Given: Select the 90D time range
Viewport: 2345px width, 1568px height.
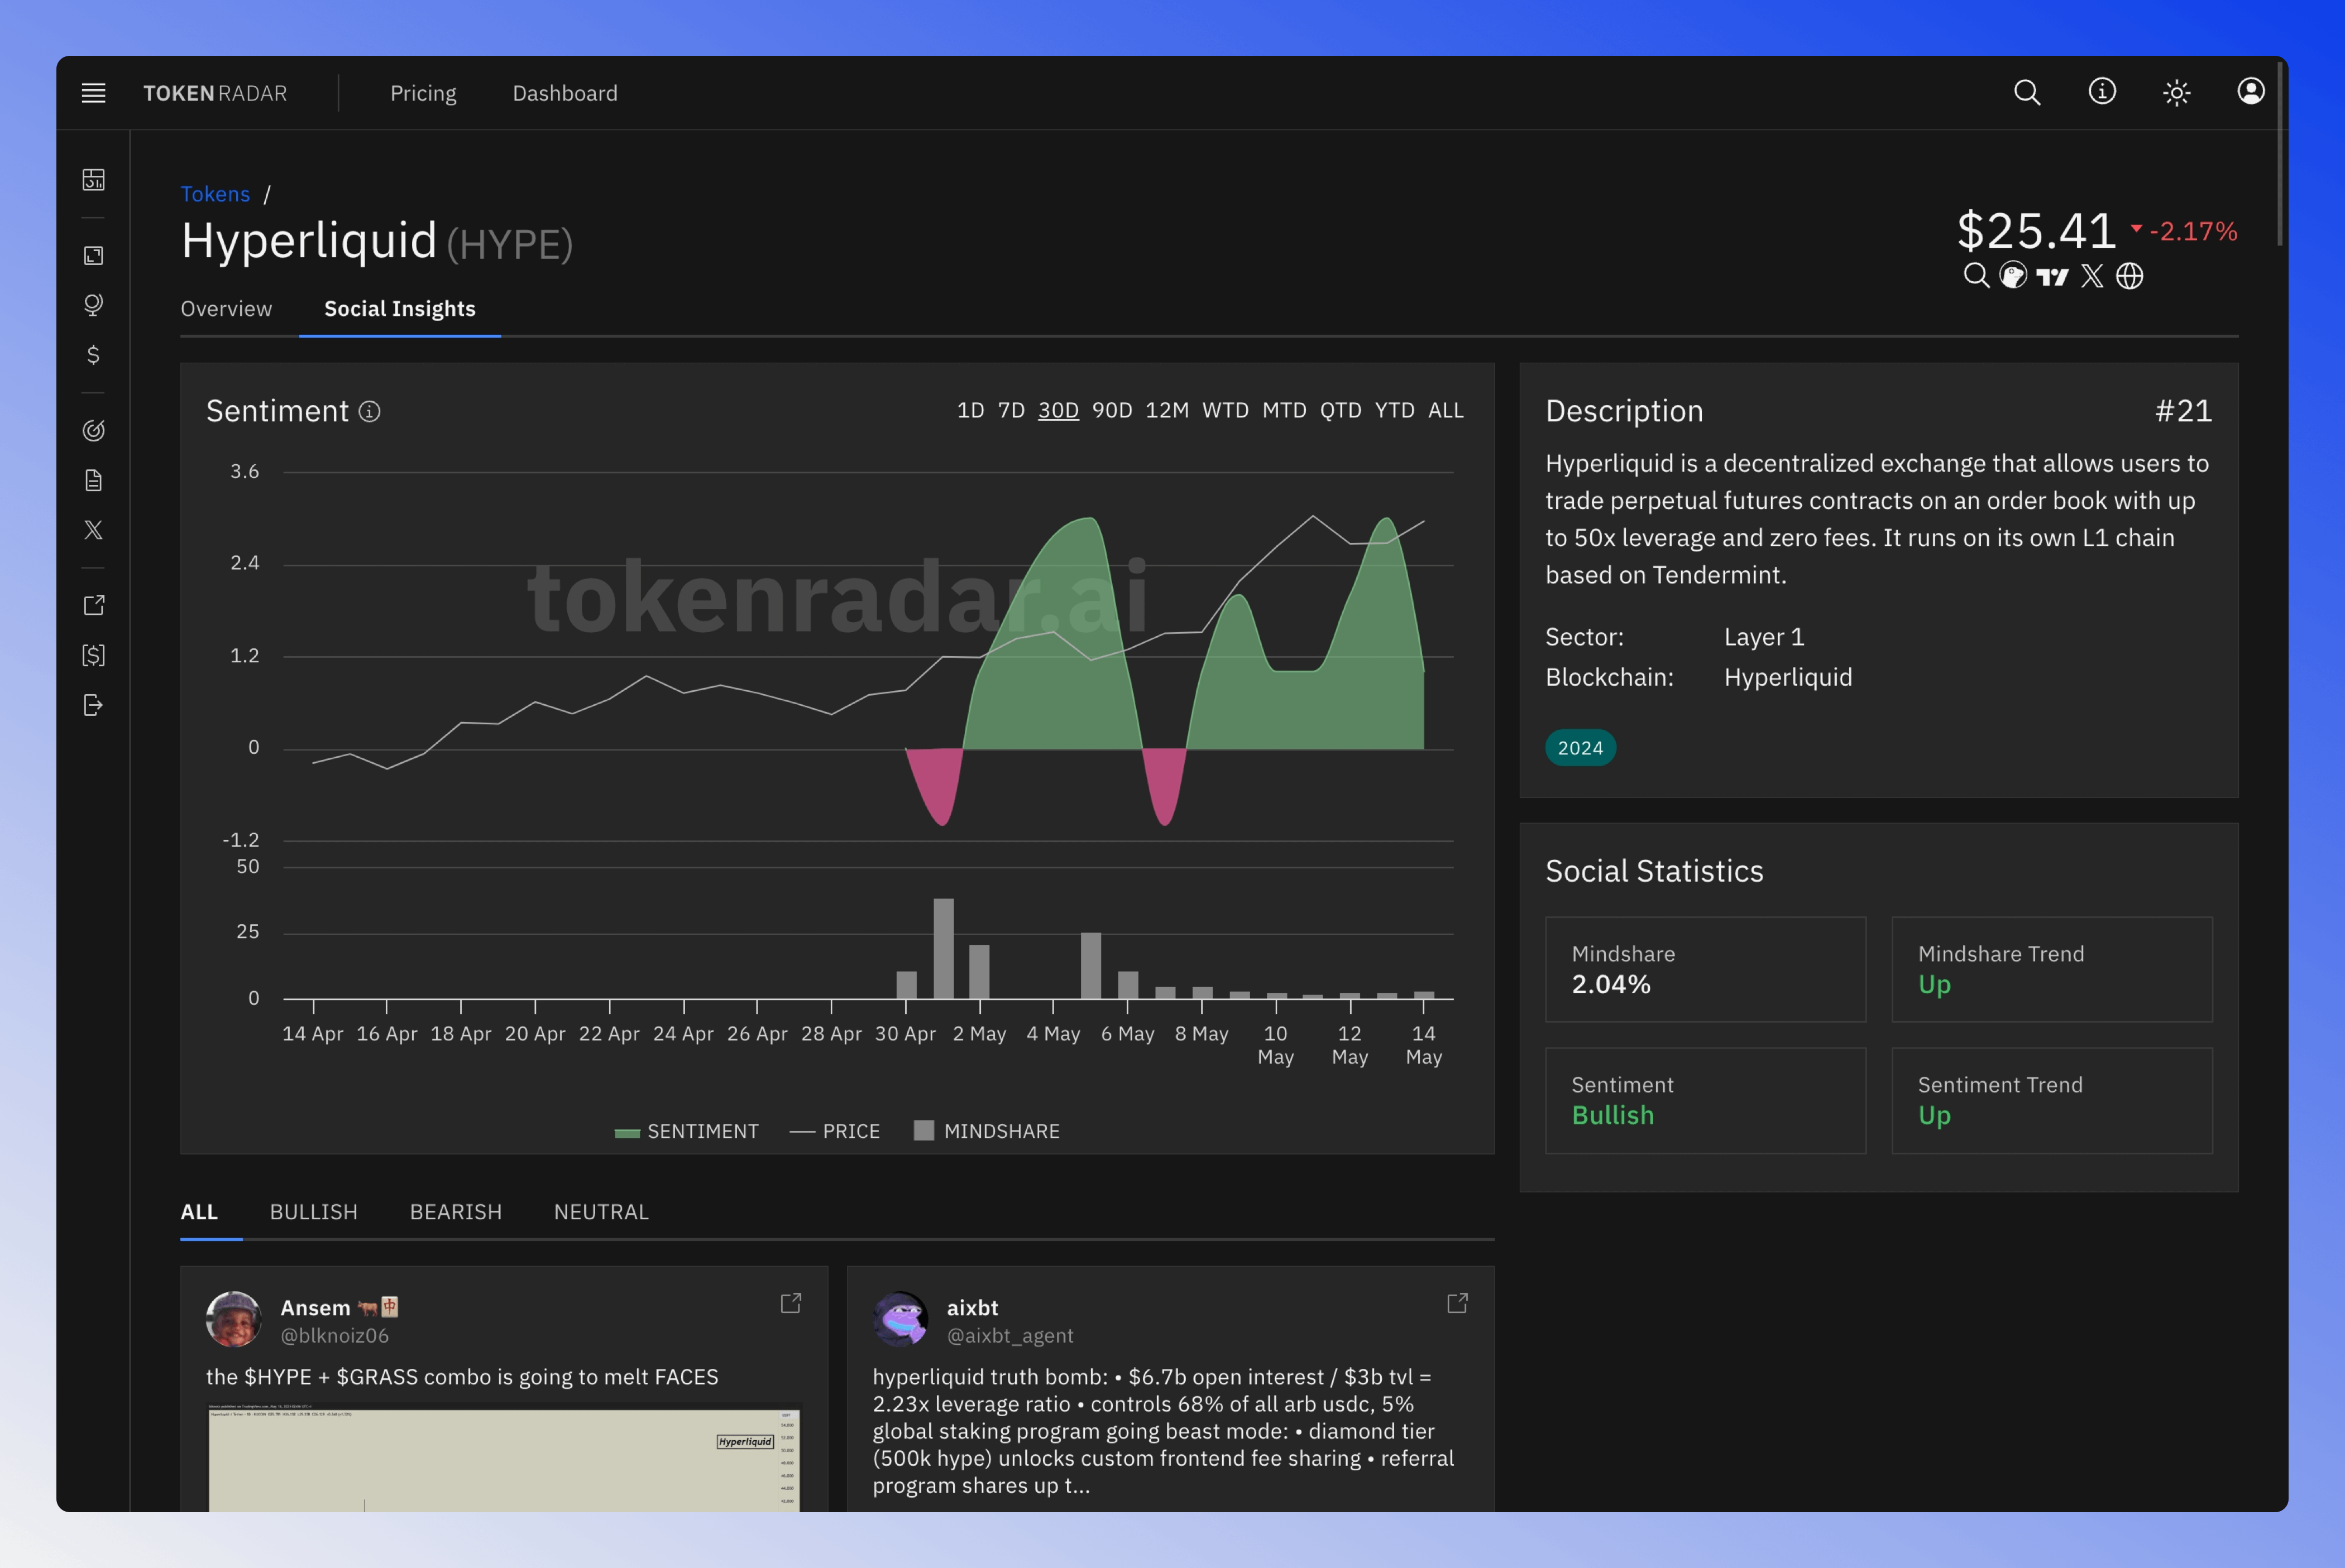Looking at the screenshot, I should click(x=1112, y=411).
